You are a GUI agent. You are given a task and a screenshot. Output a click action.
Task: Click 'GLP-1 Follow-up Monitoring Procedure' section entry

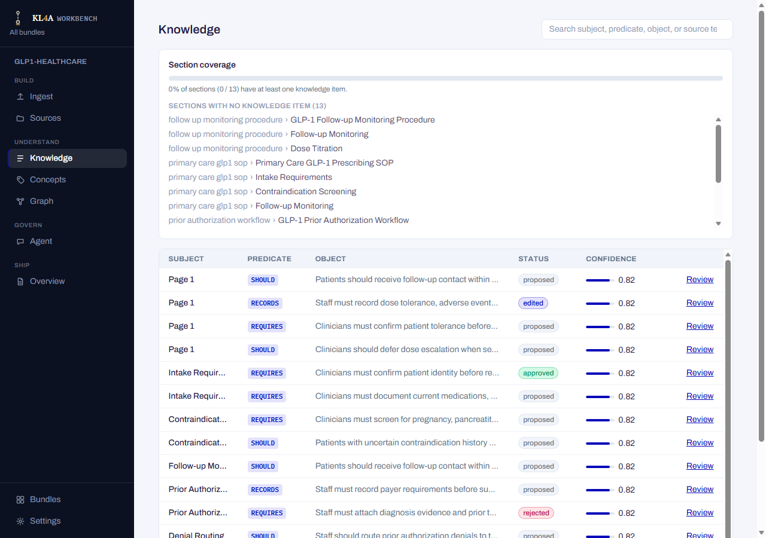coord(363,120)
